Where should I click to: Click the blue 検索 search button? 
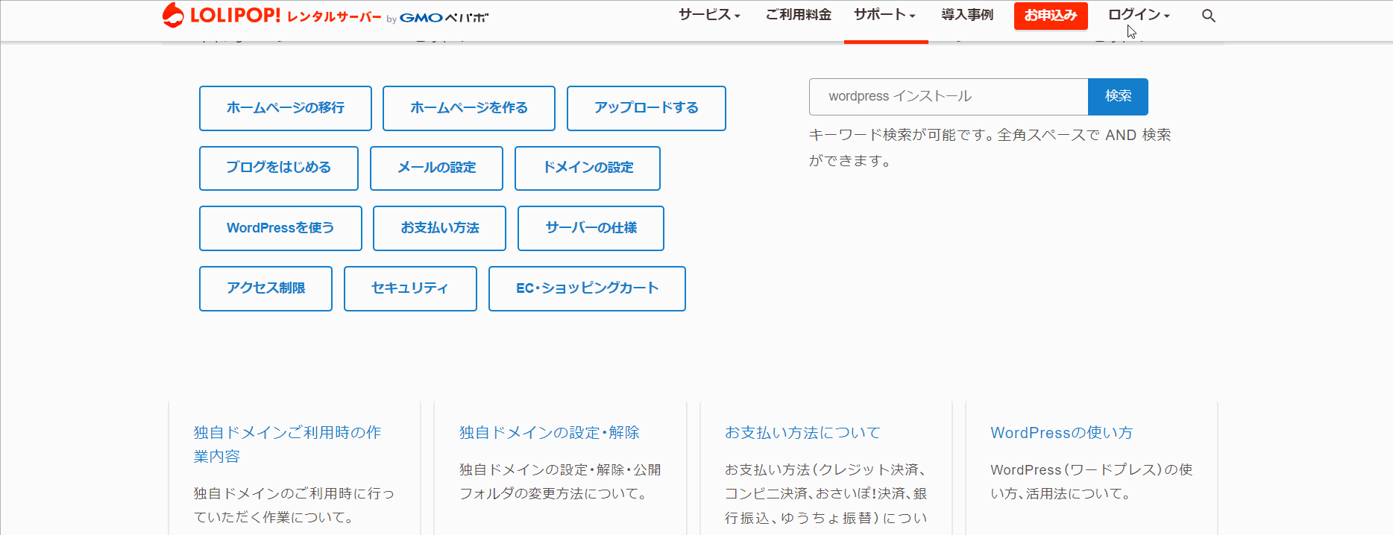(x=1118, y=96)
